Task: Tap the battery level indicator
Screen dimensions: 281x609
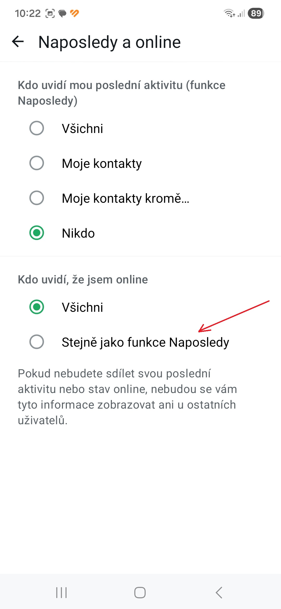Action: pos(256,13)
